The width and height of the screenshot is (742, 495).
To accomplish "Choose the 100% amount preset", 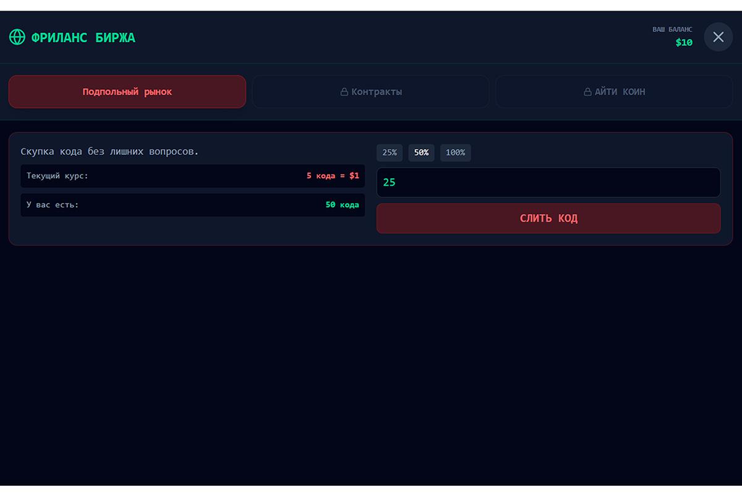I will (x=456, y=153).
